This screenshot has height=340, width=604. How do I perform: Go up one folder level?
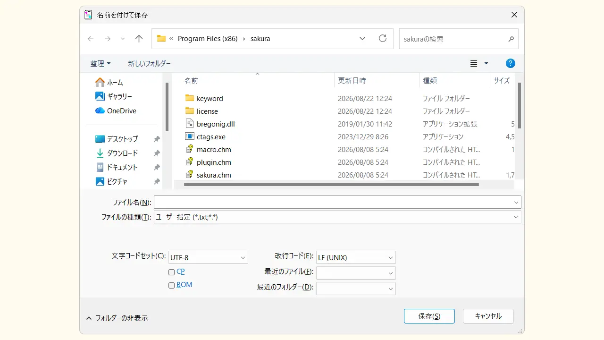point(139,39)
